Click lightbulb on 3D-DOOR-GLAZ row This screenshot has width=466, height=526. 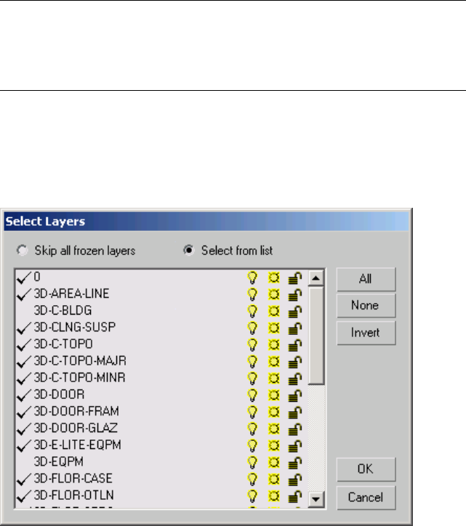click(252, 429)
